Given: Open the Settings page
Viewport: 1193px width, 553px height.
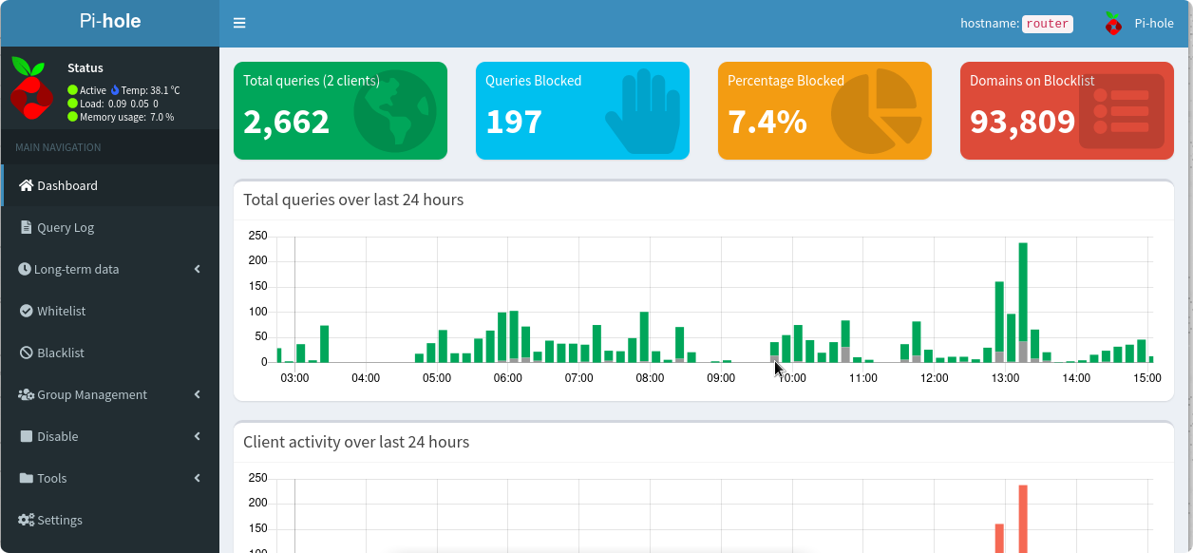Looking at the screenshot, I should coord(110,520).
